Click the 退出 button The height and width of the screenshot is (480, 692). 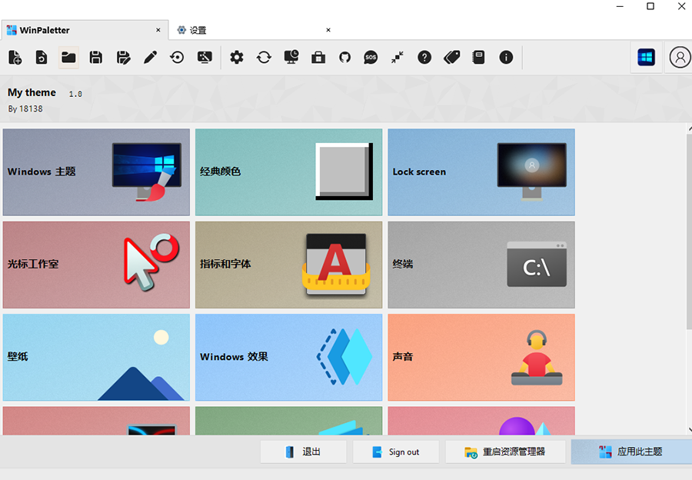[x=303, y=452]
